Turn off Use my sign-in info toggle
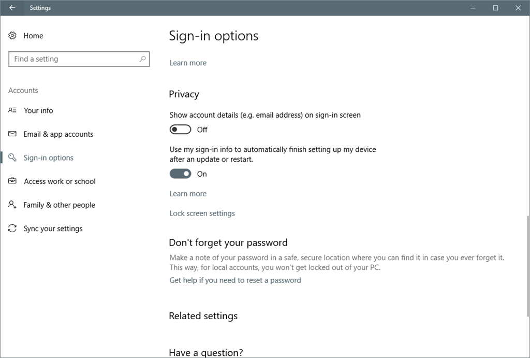 pos(180,174)
